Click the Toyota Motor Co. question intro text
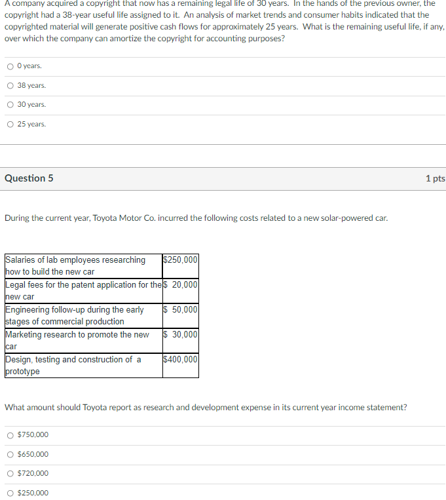 click(x=196, y=218)
